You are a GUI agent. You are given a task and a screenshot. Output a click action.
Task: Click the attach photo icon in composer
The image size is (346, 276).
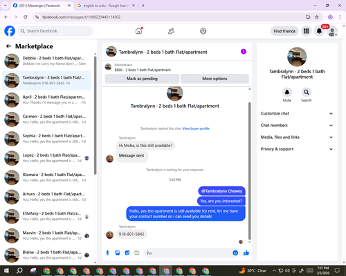coord(118,253)
